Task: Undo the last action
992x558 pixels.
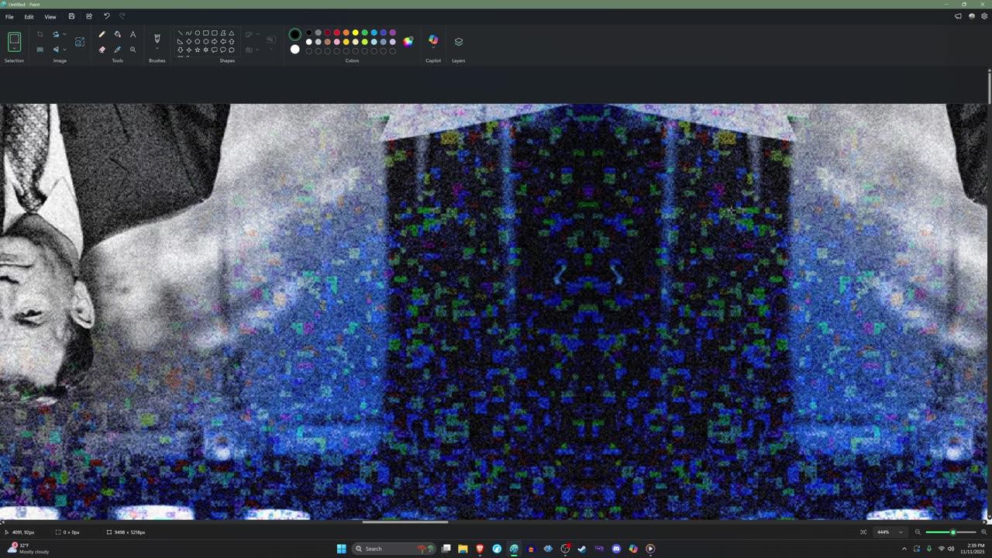Action: pyautogui.click(x=106, y=16)
